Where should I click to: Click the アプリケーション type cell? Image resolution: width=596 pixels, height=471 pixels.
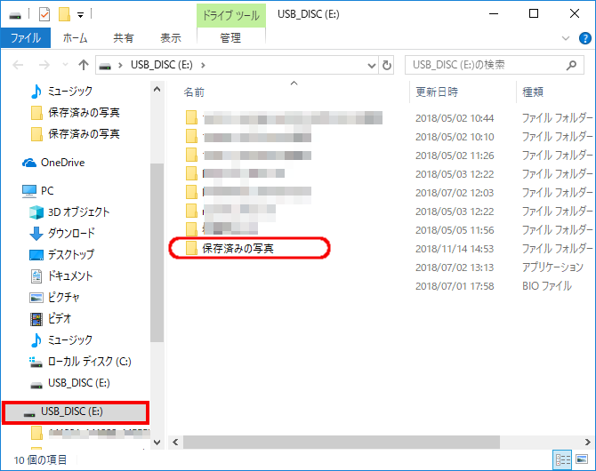tap(552, 267)
